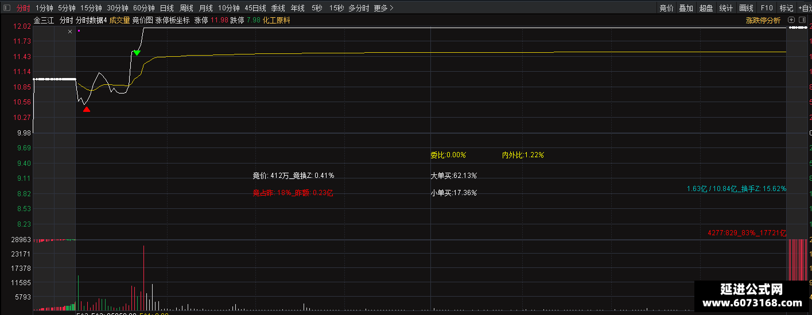The image size is (812, 315).
Task: Close the auction panel with the X
Action: pyautogui.click(x=70, y=32)
